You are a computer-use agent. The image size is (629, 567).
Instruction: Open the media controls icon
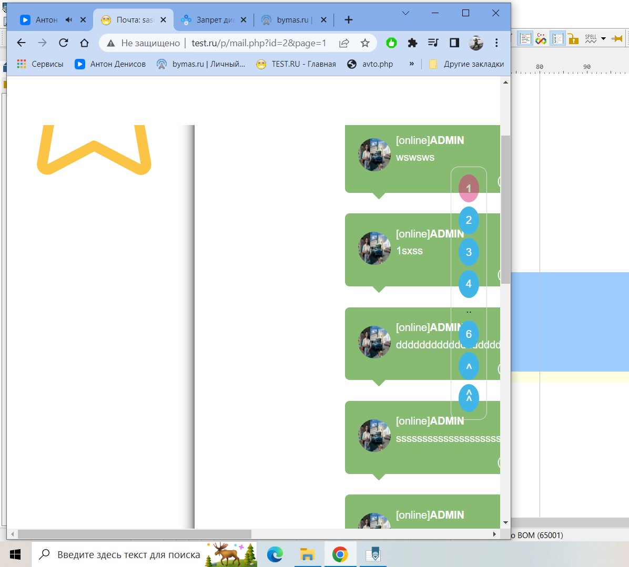pyautogui.click(x=433, y=43)
